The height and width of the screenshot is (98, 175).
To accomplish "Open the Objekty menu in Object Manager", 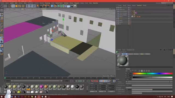I will click(x=134, y=5).
